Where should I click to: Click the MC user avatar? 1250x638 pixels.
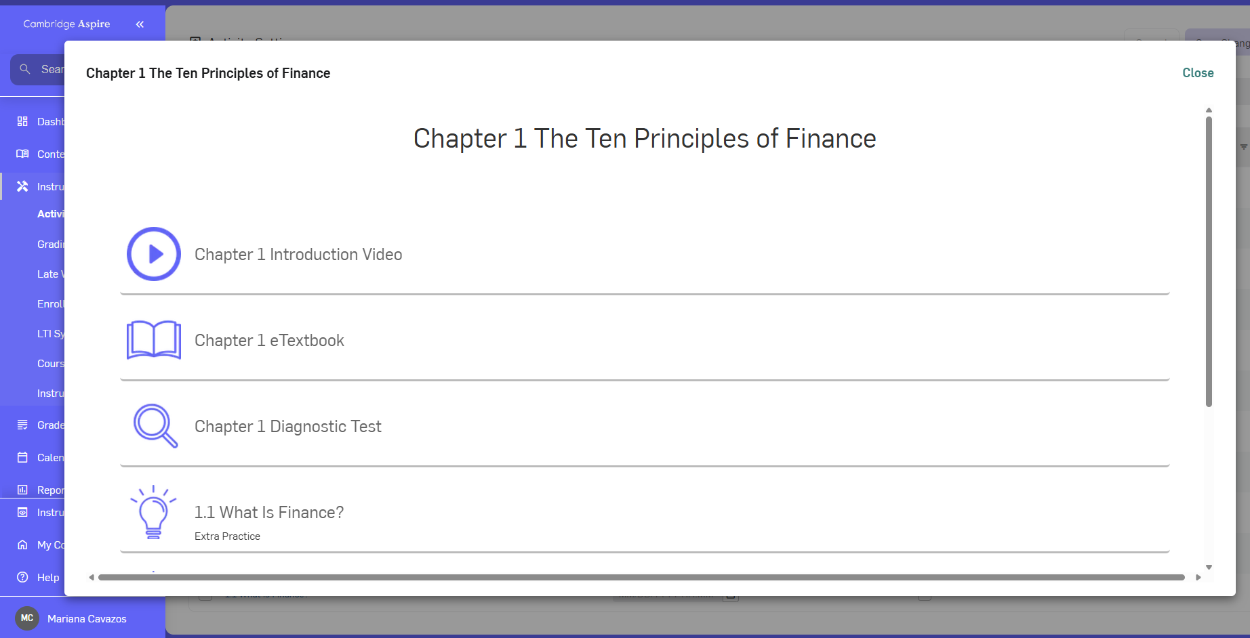point(27,618)
